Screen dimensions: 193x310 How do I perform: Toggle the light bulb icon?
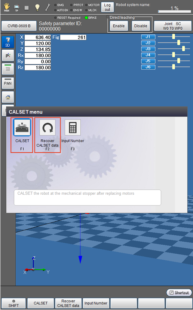point(37,8)
